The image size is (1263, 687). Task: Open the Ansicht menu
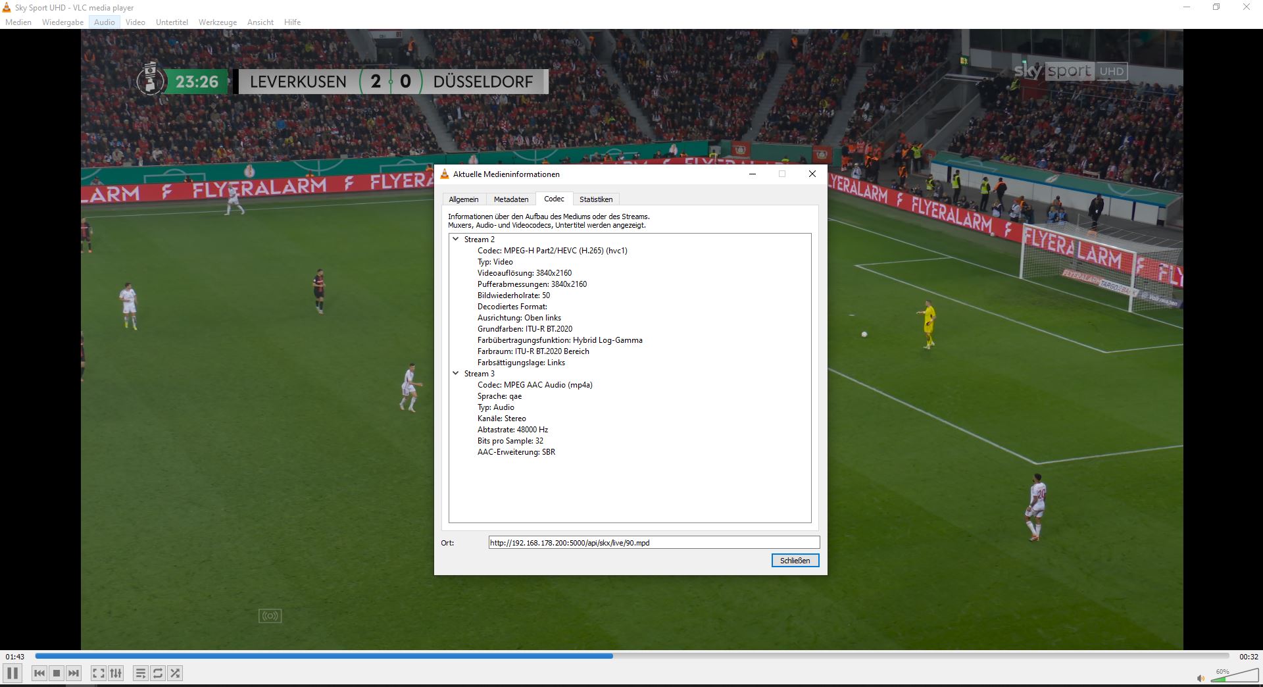(260, 22)
